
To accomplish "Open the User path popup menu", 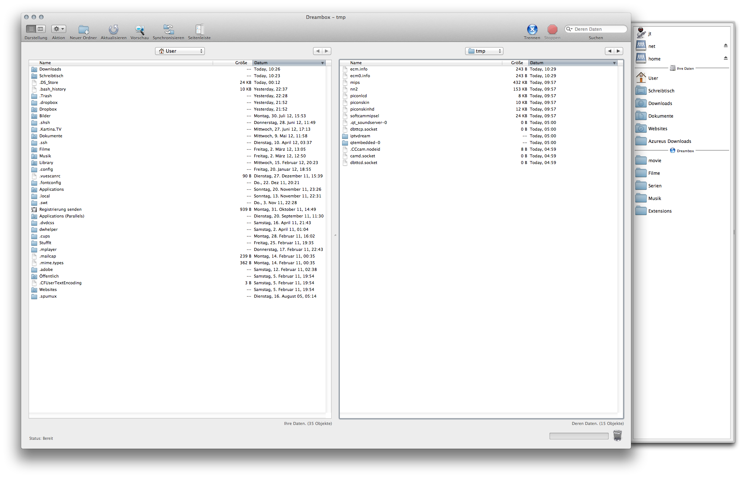I will (180, 51).
